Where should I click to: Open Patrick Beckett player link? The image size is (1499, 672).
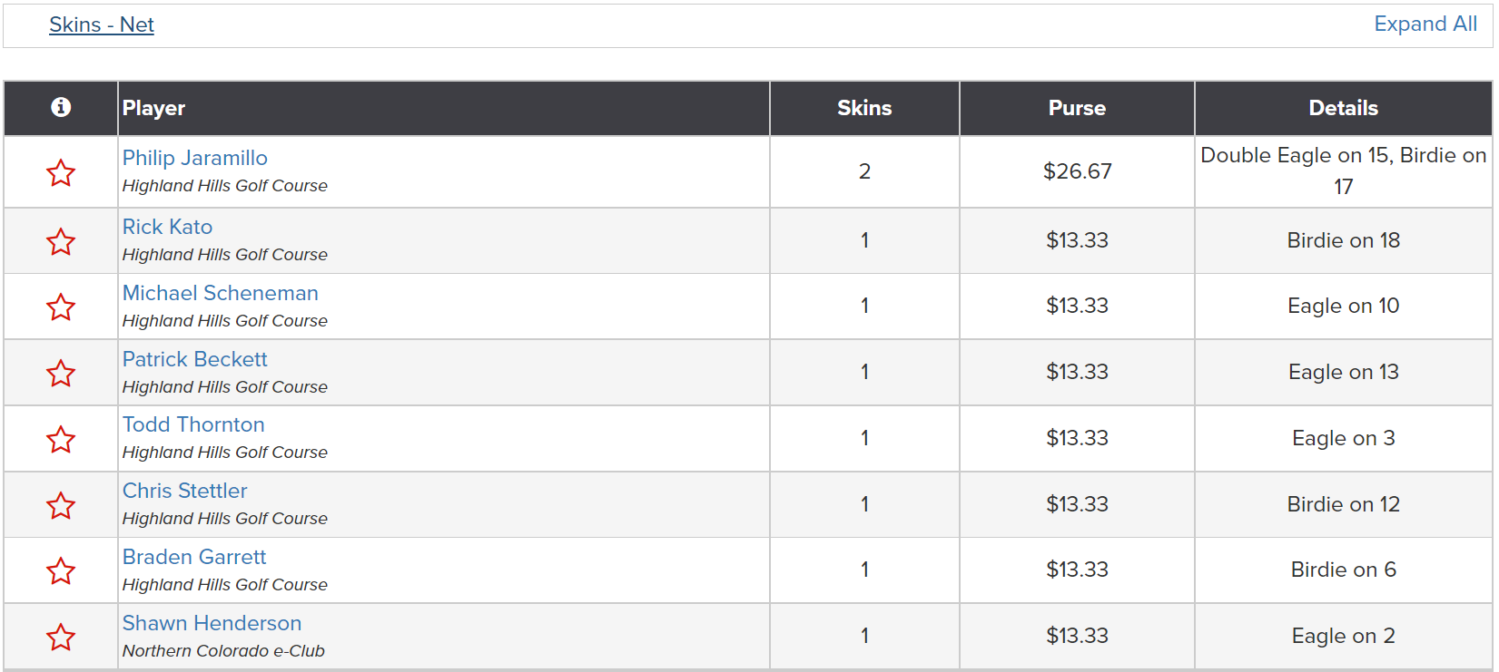[x=195, y=359]
